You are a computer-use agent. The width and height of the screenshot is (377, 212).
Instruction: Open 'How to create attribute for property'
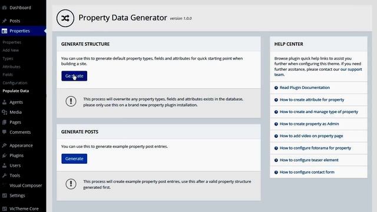tap(312, 100)
